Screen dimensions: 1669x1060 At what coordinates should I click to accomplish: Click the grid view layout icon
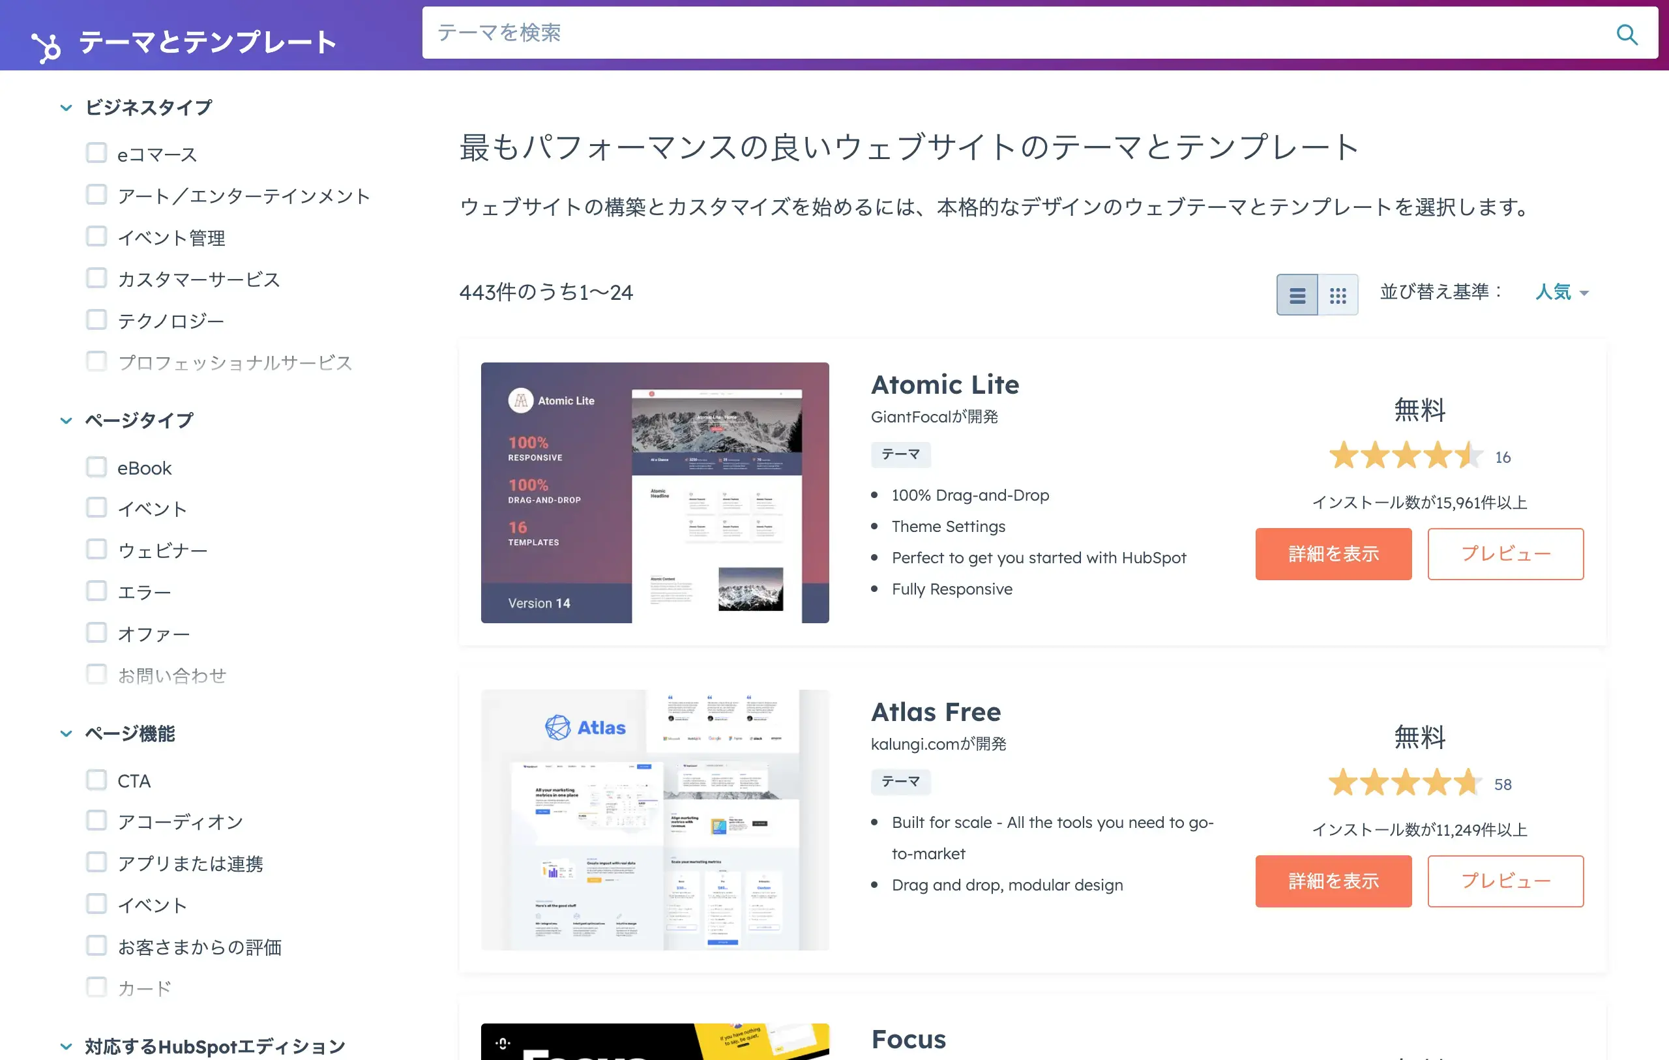coord(1338,292)
